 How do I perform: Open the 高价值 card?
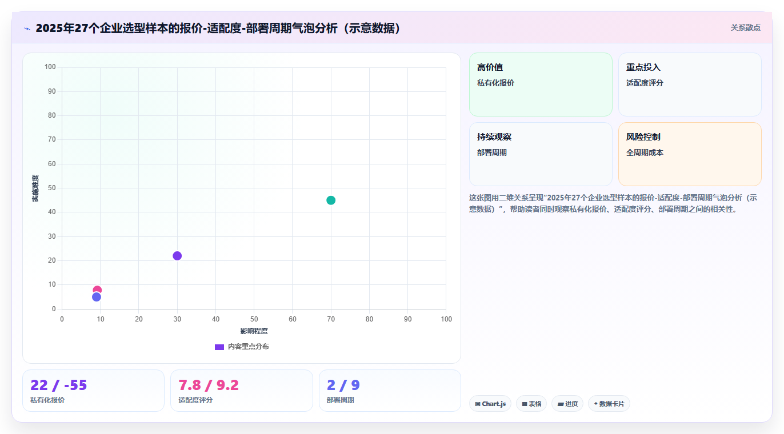(x=541, y=85)
